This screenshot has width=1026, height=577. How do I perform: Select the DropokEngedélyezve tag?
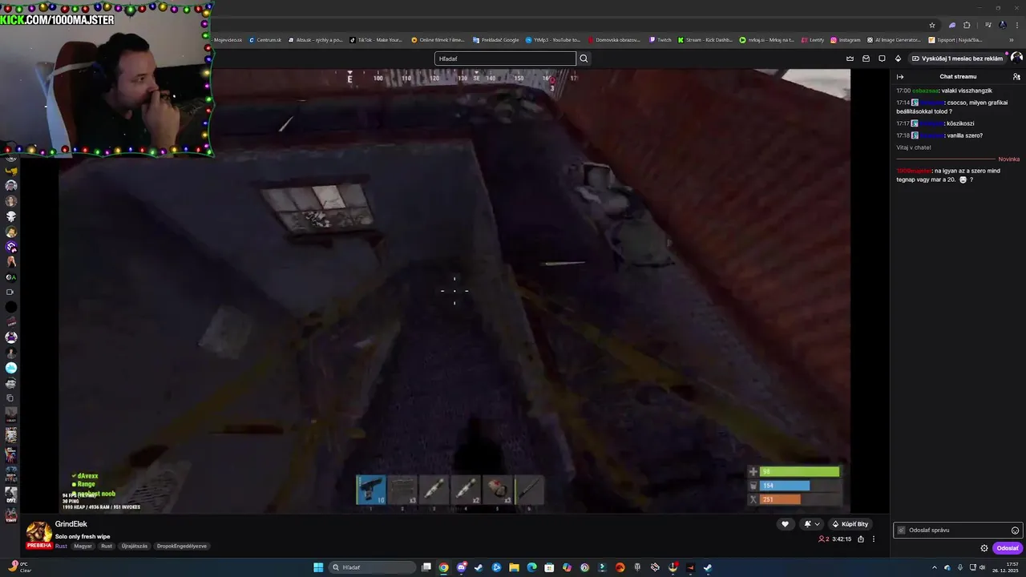182,546
